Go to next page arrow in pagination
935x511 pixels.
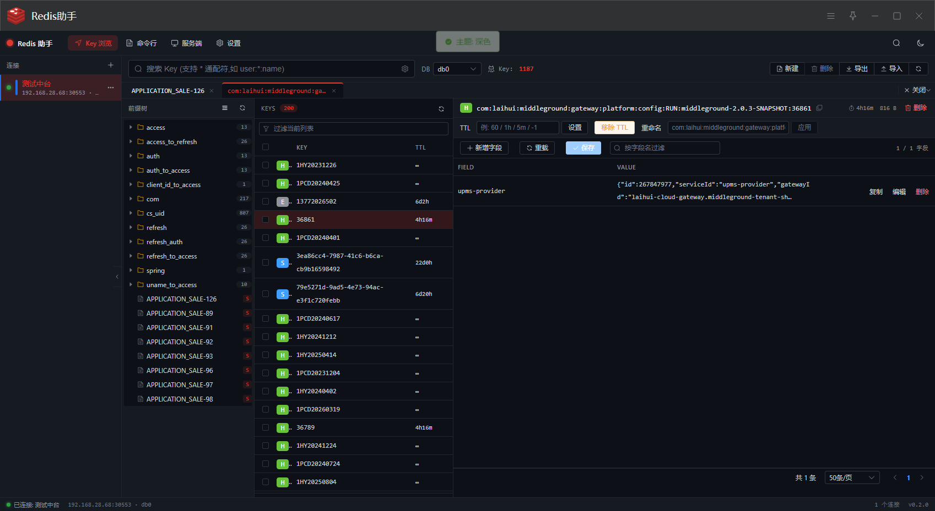(922, 477)
